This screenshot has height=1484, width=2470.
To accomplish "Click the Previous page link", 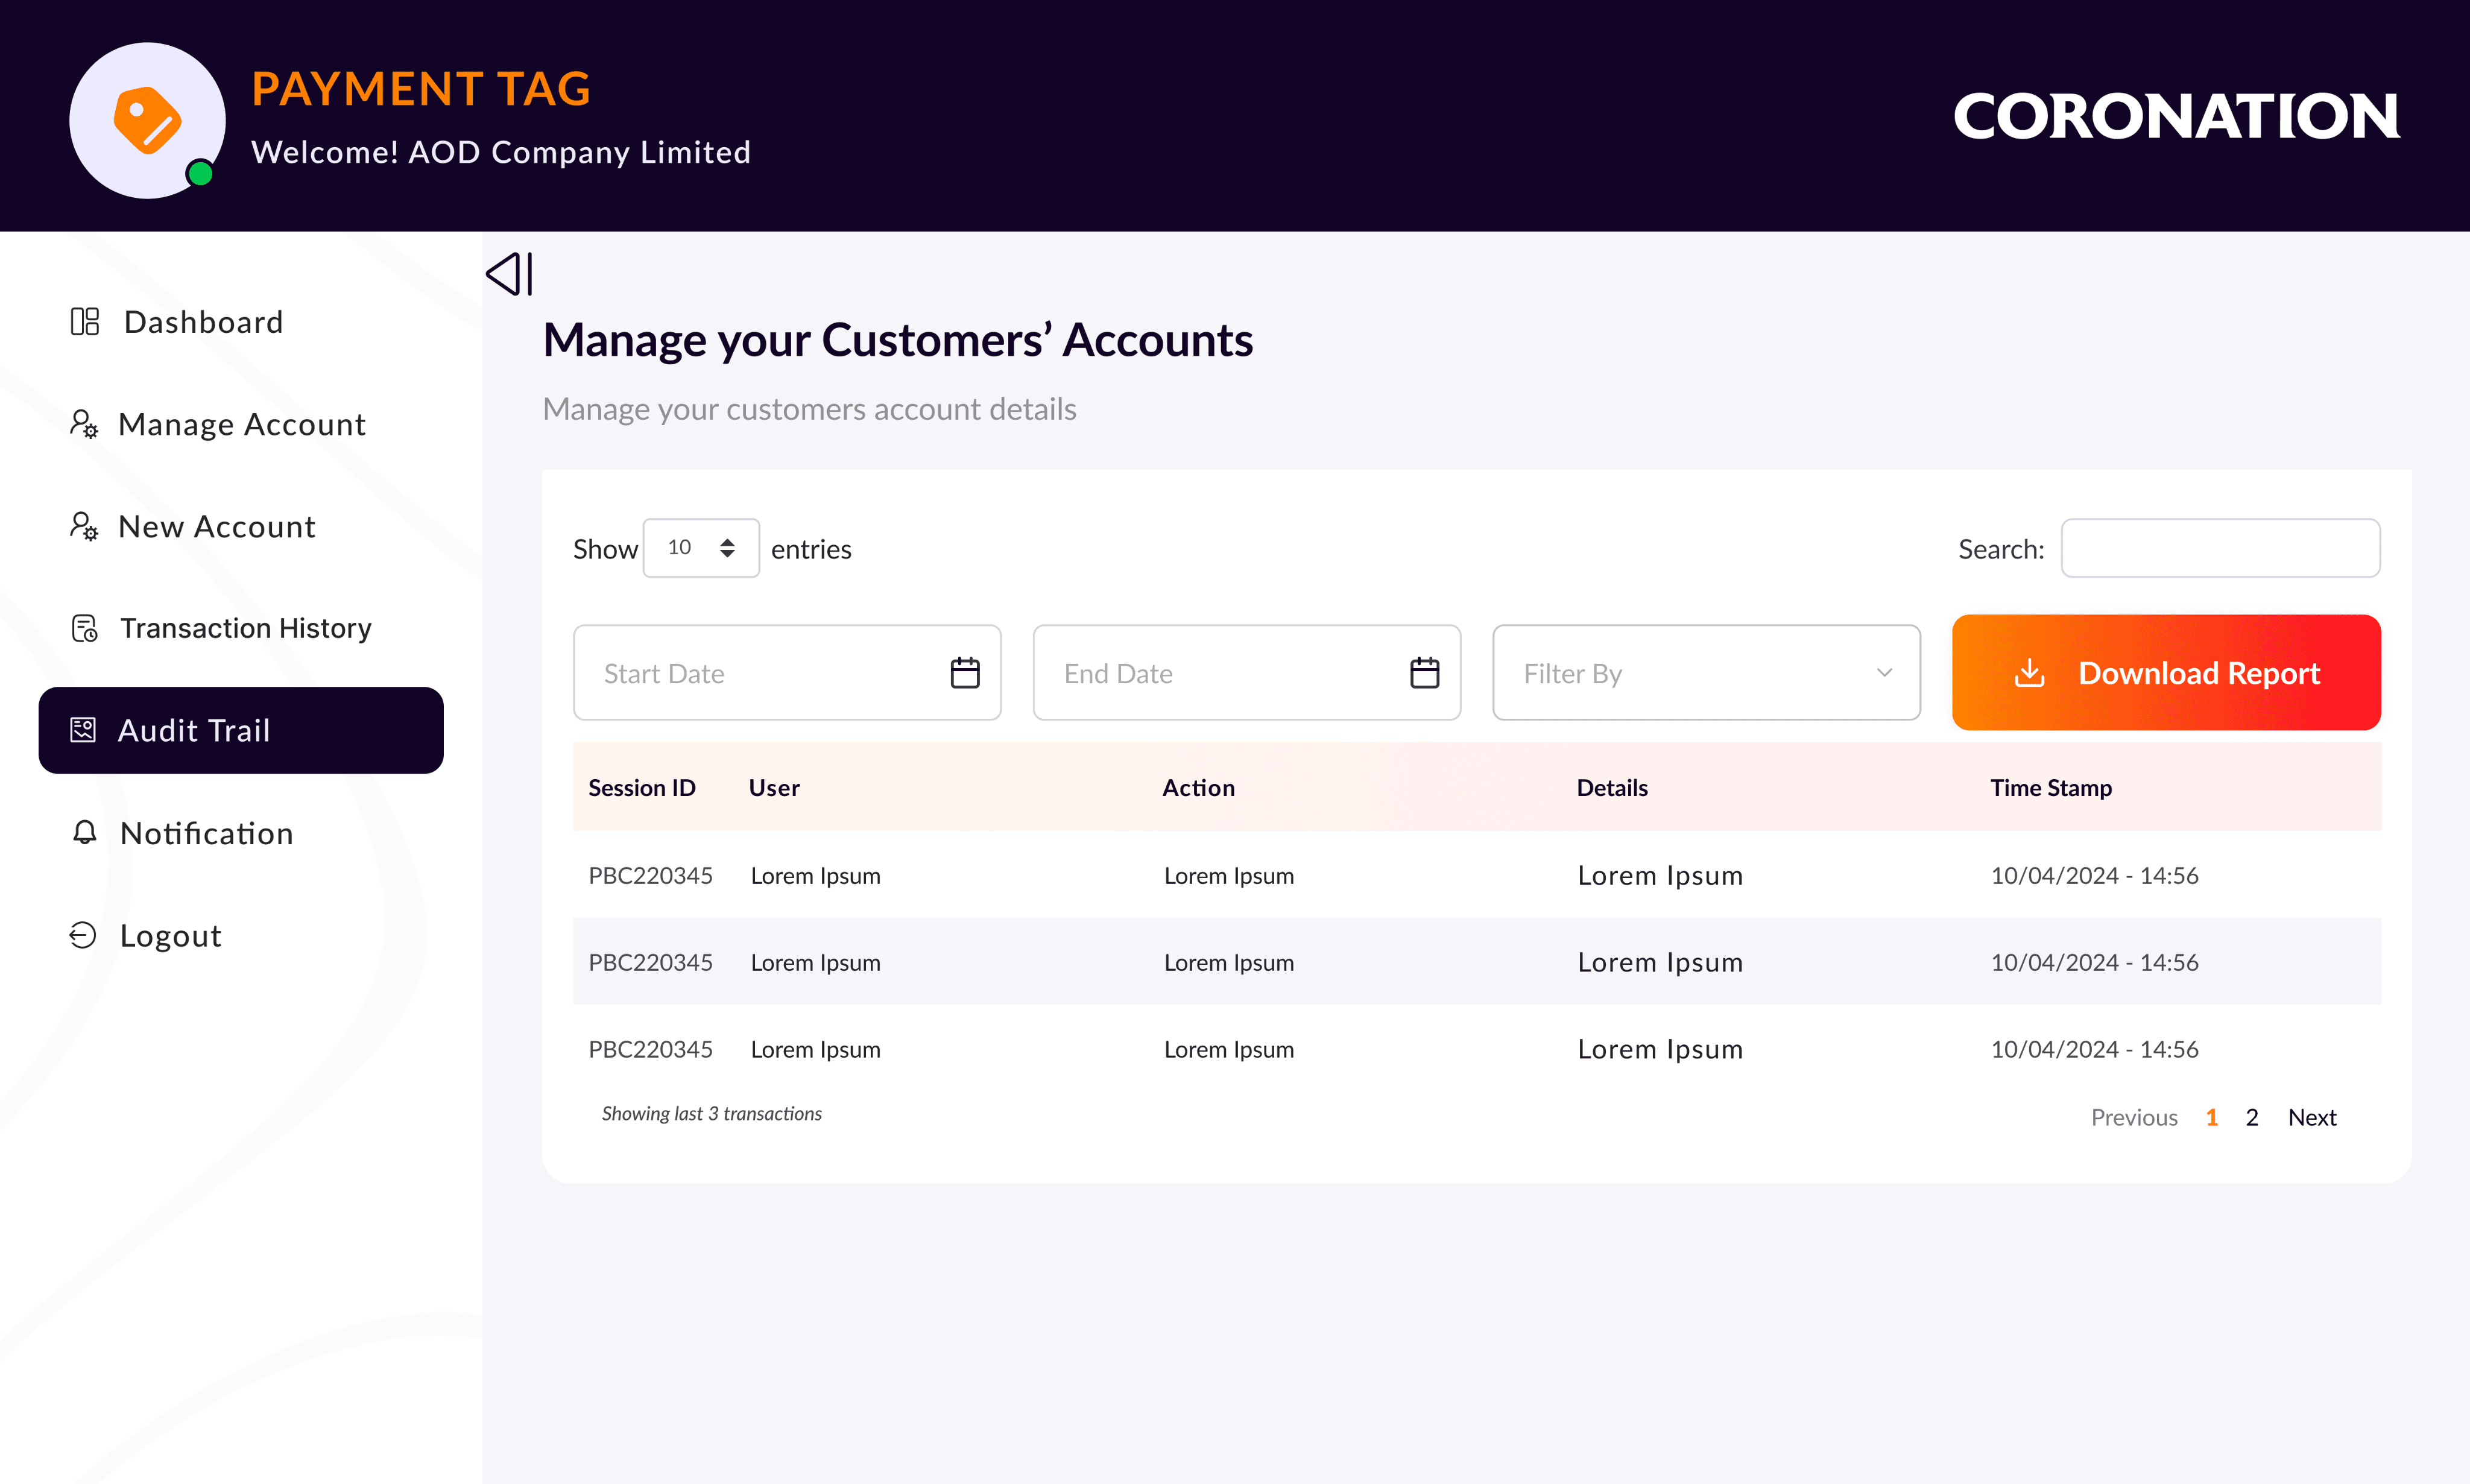I will pos(2133,1117).
